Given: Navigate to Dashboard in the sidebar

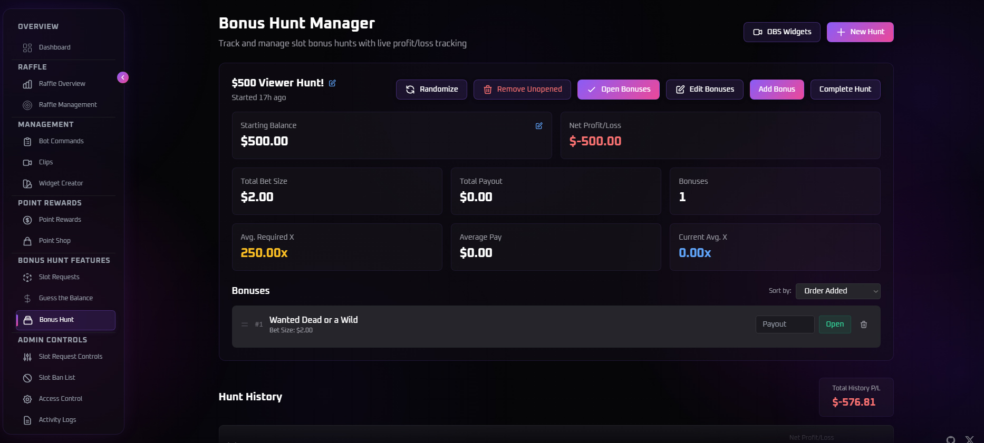Looking at the screenshot, I should (54, 47).
